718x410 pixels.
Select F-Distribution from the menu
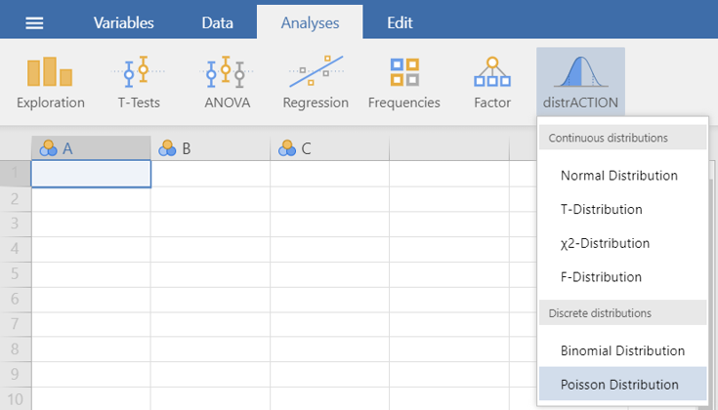point(601,276)
